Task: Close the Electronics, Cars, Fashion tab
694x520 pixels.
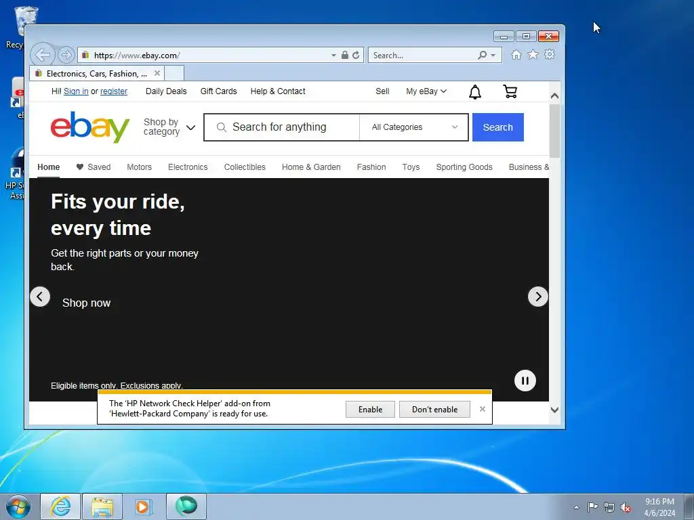Action: click(157, 73)
